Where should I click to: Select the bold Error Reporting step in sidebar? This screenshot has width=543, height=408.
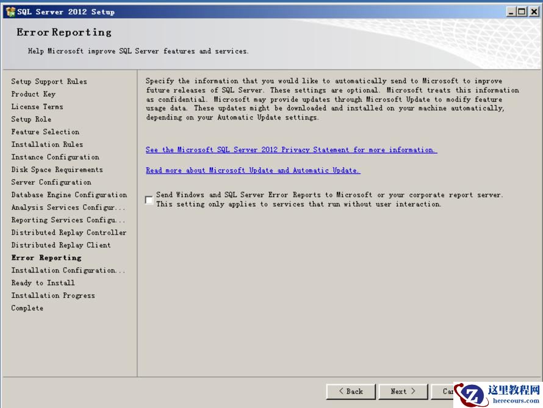46,258
